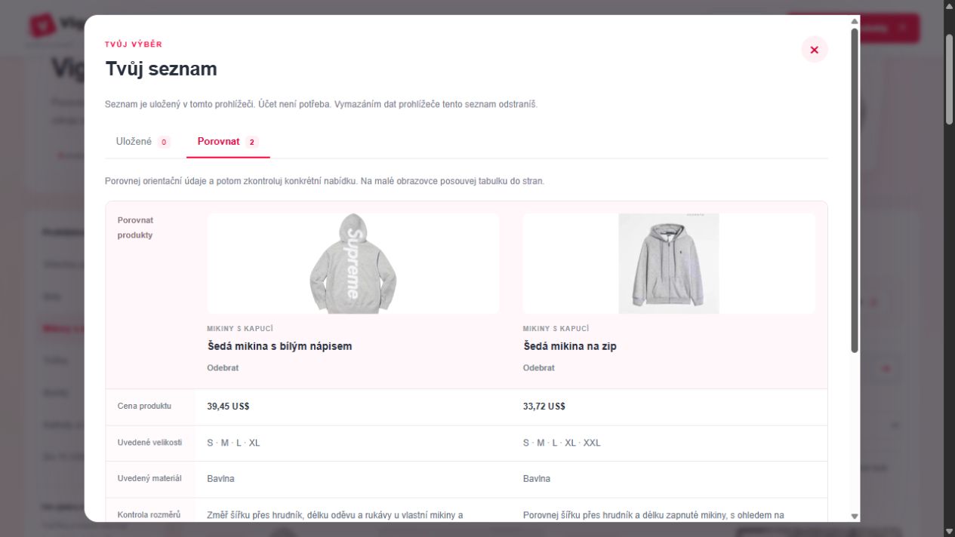The height and width of the screenshot is (537, 955).
Task: Click the dialog's vertical scrollbar thumb
Action: coord(855,190)
